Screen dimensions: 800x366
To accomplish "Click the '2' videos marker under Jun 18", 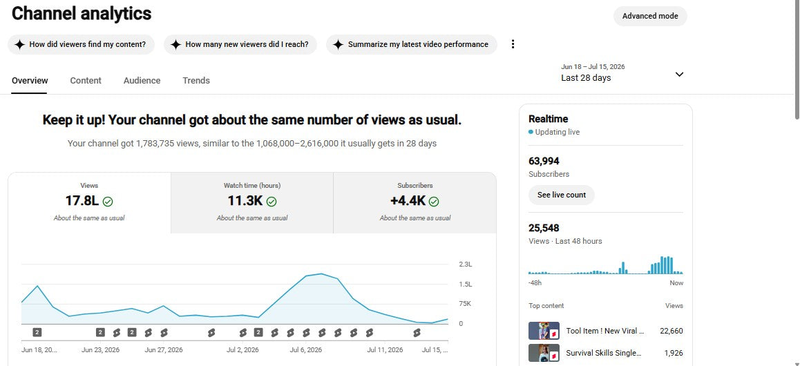I will pyautogui.click(x=37, y=332).
